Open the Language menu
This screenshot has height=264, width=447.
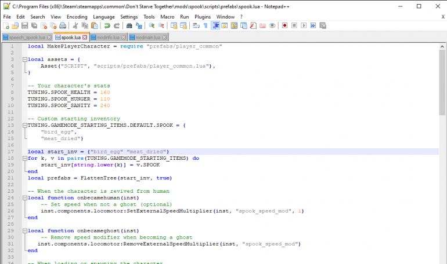pyautogui.click(x=104, y=17)
